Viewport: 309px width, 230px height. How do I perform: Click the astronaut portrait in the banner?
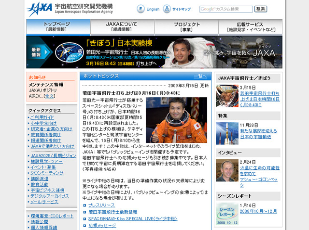tap(182, 52)
